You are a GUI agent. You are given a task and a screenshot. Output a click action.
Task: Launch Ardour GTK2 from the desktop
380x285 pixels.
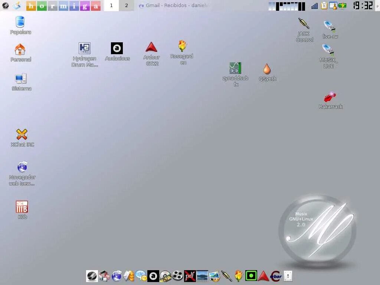[151, 54]
